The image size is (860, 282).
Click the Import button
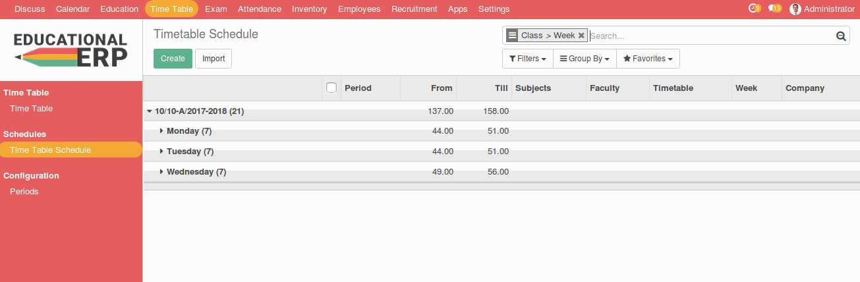(214, 59)
